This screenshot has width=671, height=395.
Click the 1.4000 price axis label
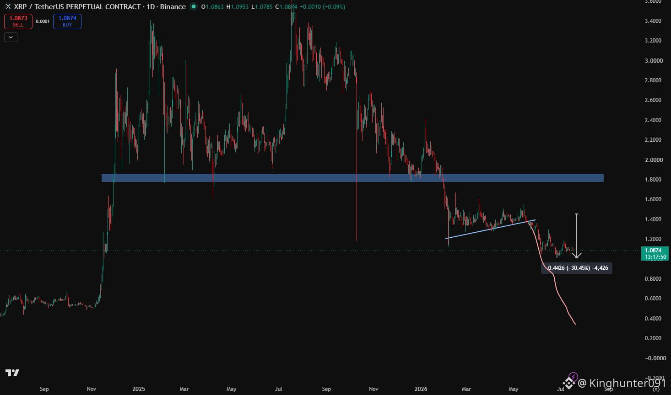coord(653,219)
